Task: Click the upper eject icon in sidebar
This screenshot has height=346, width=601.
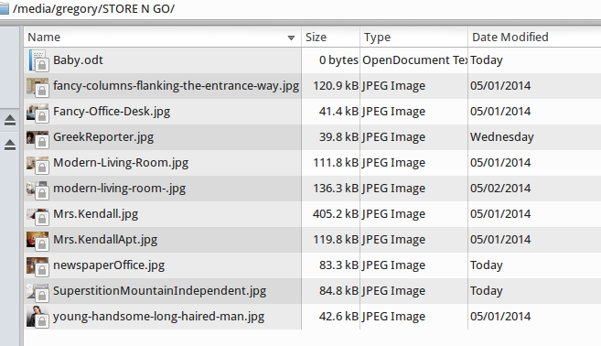Action: (x=10, y=120)
